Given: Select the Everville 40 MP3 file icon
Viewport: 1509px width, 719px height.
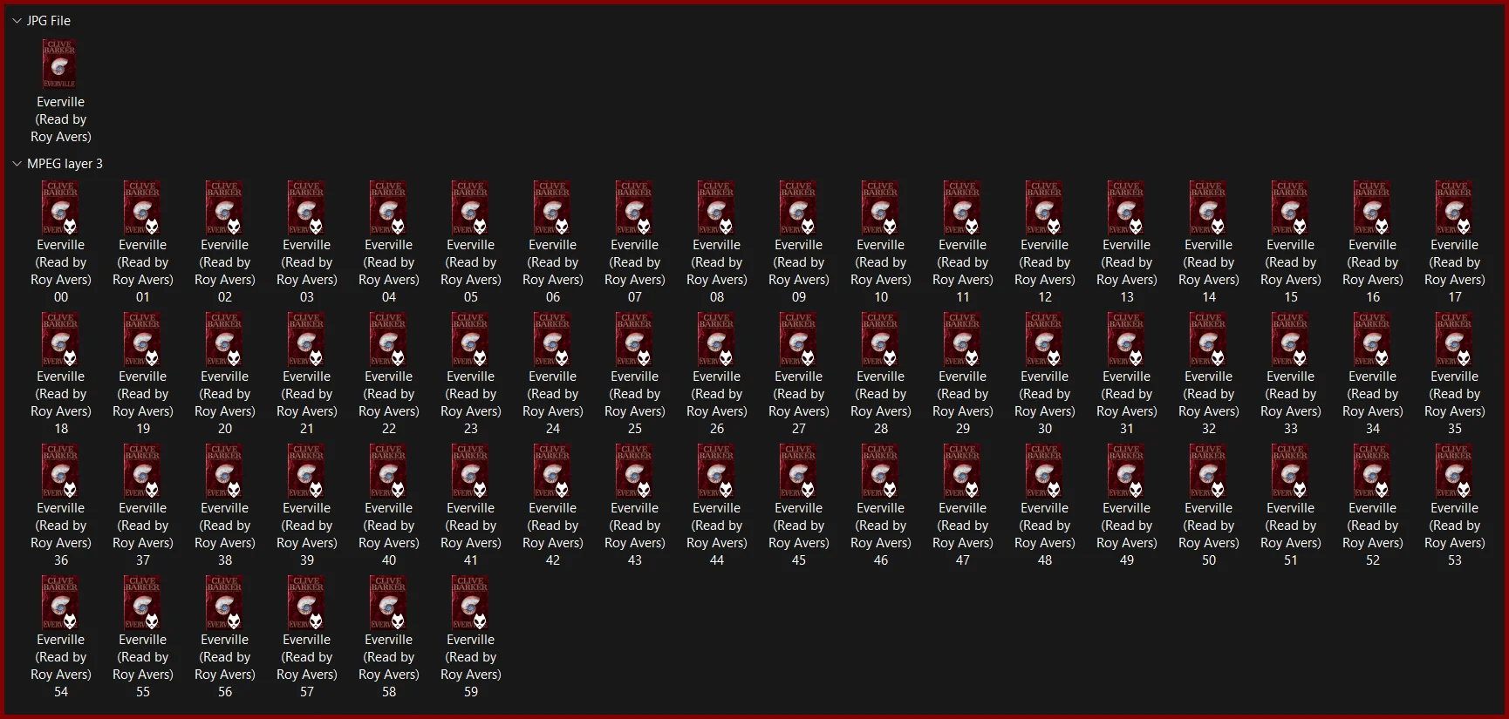Looking at the screenshot, I should point(388,471).
